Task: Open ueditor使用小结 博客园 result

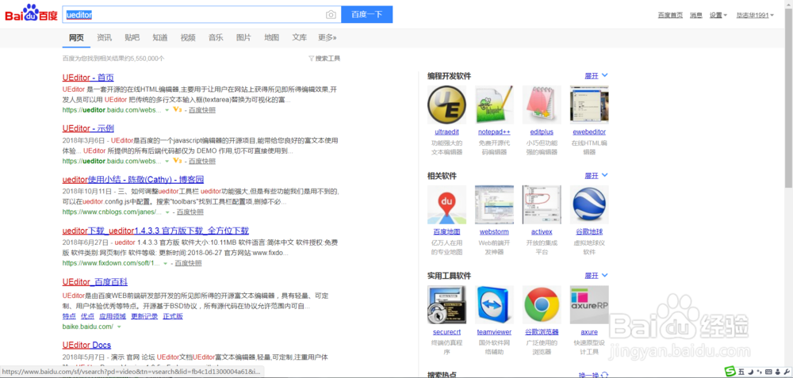Action: (133, 179)
